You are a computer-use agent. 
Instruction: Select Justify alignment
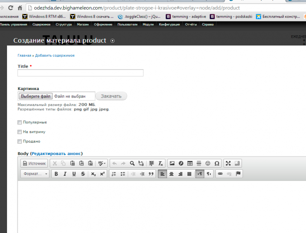click(x=189, y=174)
